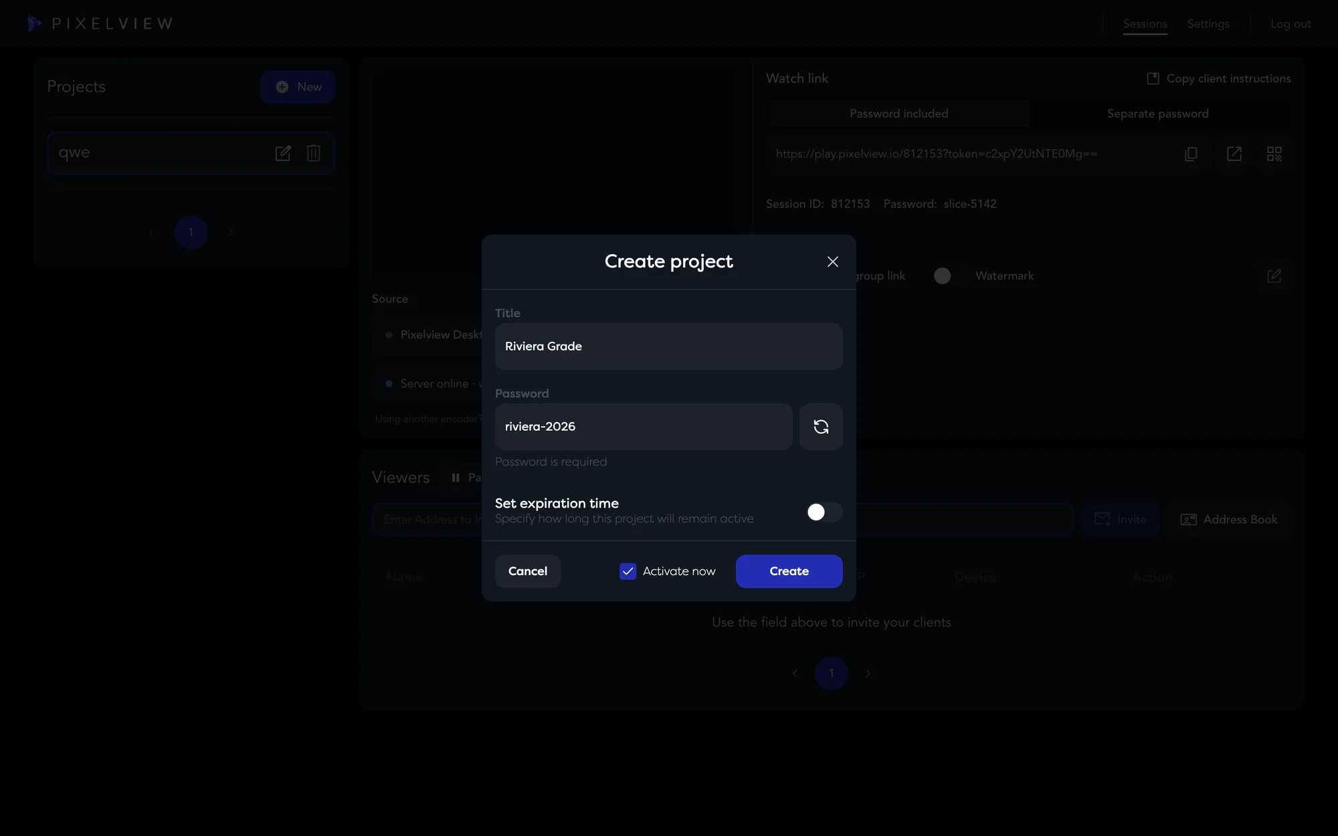Switch to Password included tab

click(x=898, y=114)
